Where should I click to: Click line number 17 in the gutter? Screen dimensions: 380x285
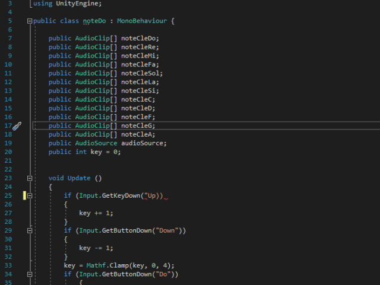point(8,126)
